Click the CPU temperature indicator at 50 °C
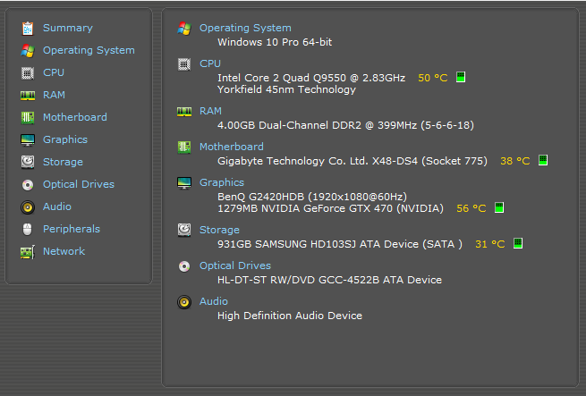The image size is (586, 396). (432, 78)
